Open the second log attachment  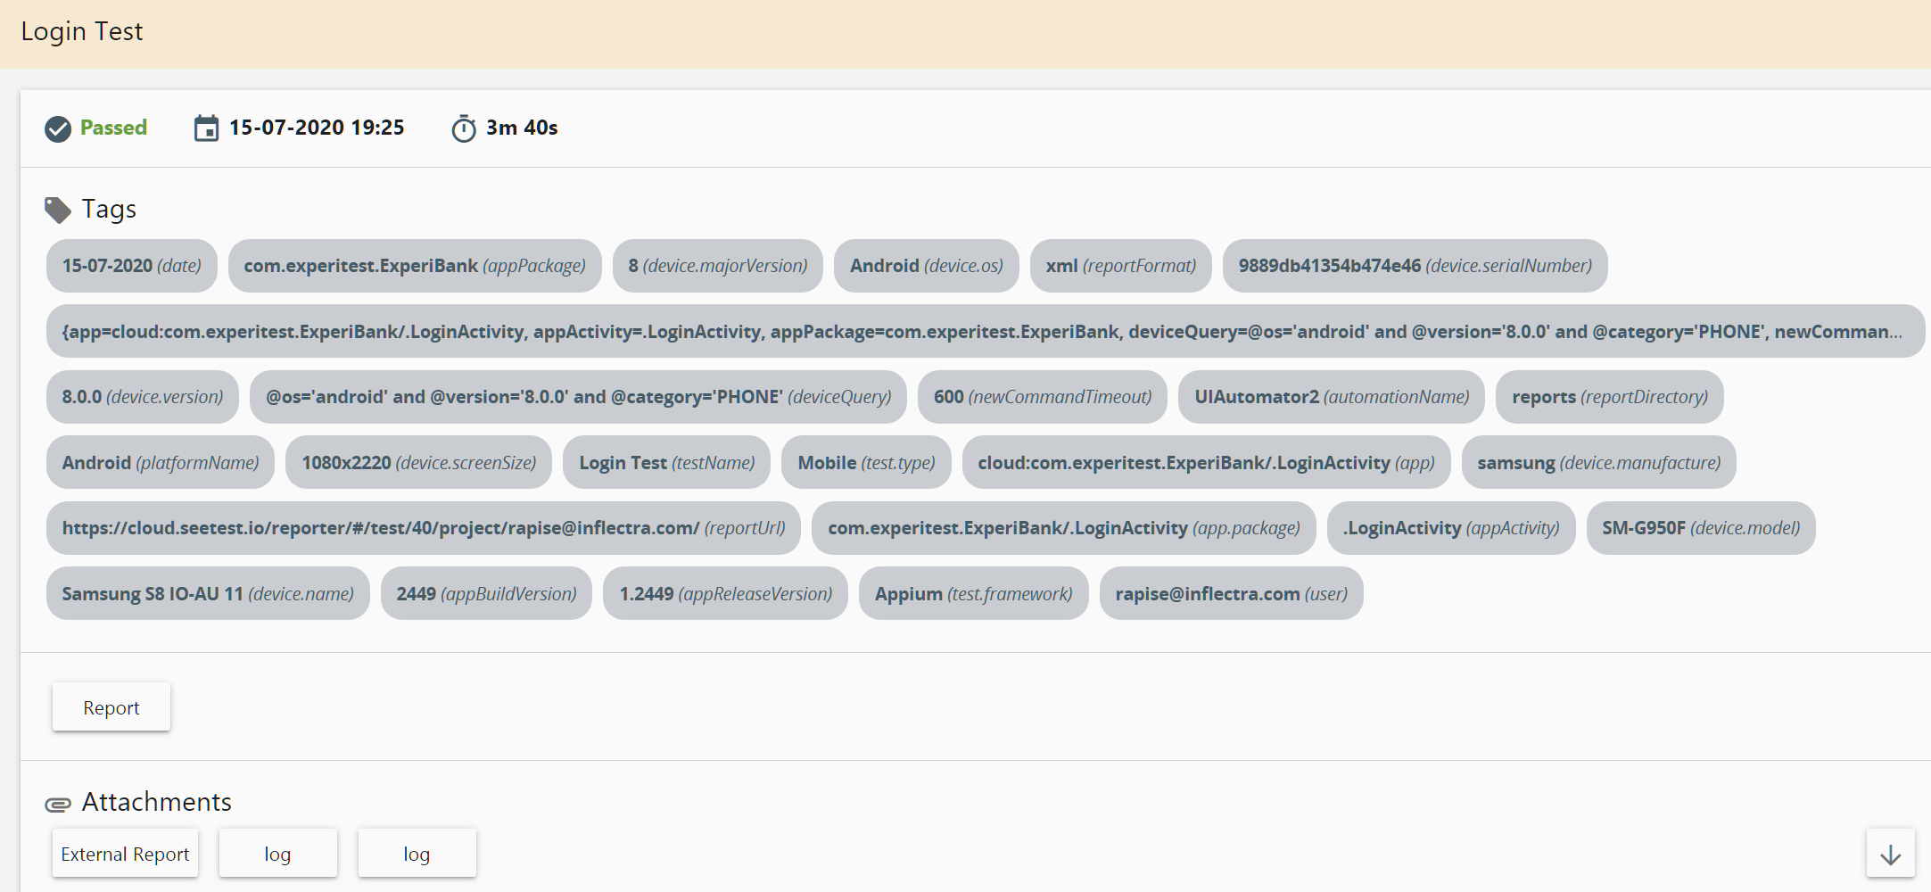(x=417, y=854)
